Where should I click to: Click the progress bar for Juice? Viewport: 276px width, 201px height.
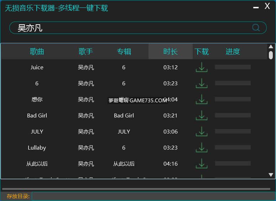click(x=233, y=67)
